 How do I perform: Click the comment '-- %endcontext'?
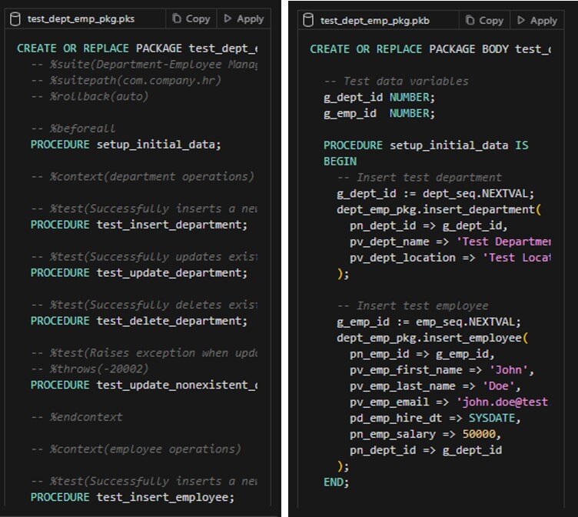coord(76,417)
